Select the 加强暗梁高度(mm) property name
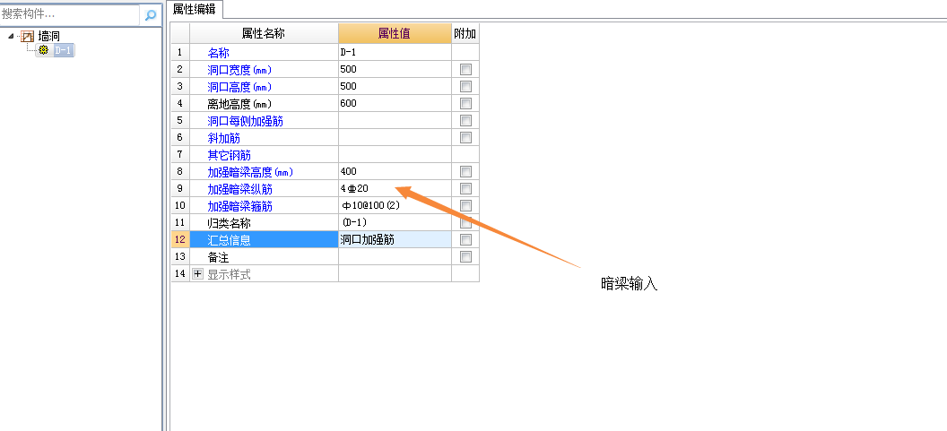947x431 pixels. point(250,171)
